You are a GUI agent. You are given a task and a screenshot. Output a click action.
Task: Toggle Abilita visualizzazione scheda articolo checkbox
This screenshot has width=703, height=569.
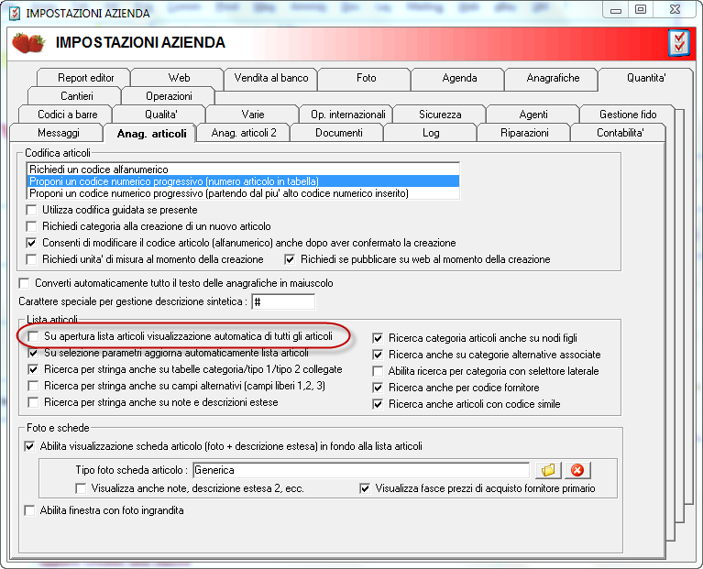pyautogui.click(x=29, y=446)
